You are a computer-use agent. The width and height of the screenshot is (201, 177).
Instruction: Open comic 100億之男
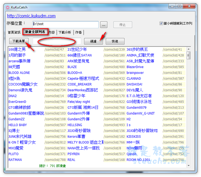pos(17,49)
